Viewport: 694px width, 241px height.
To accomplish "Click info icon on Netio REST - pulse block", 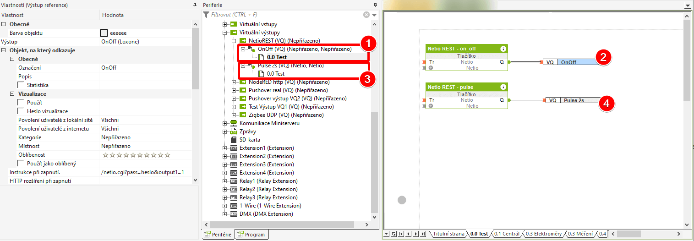I will [503, 87].
